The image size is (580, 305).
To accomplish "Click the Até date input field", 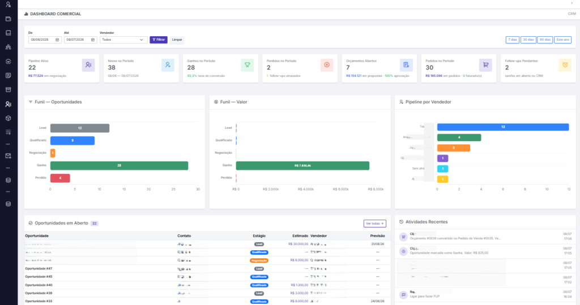I will 80,40.
